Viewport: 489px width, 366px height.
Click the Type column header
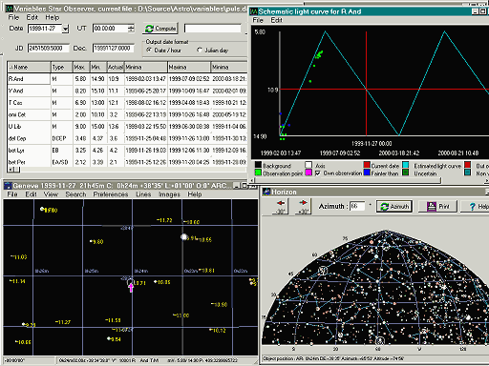tap(62, 67)
